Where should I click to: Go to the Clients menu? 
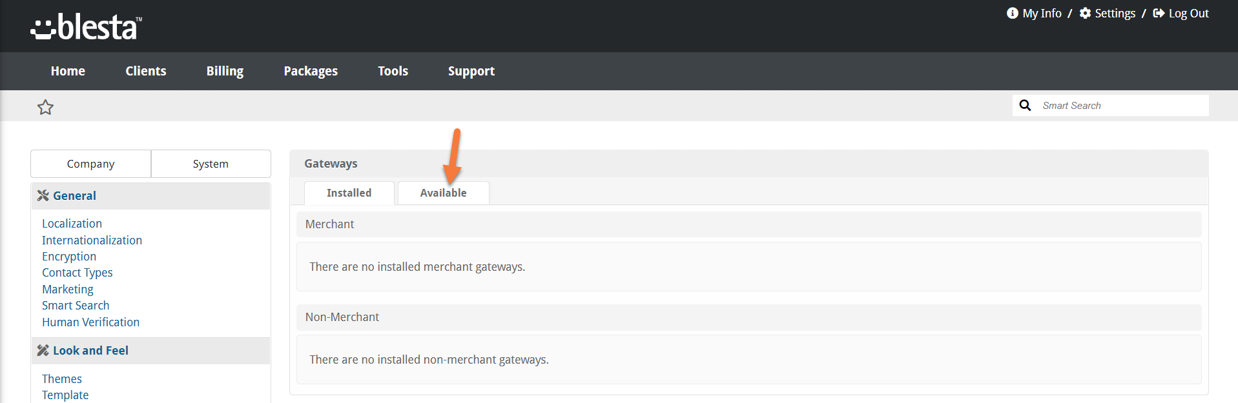click(146, 71)
